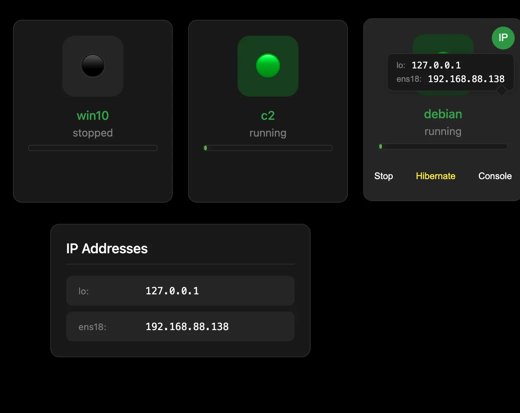
Task: Click the 'running' status under debian
Action: coord(443,132)
